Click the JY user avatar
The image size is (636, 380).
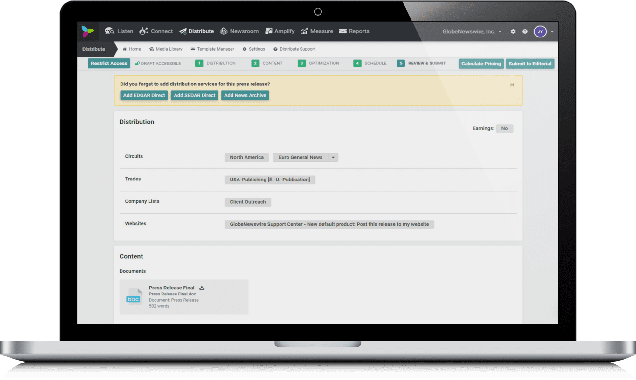coord(540,31)
